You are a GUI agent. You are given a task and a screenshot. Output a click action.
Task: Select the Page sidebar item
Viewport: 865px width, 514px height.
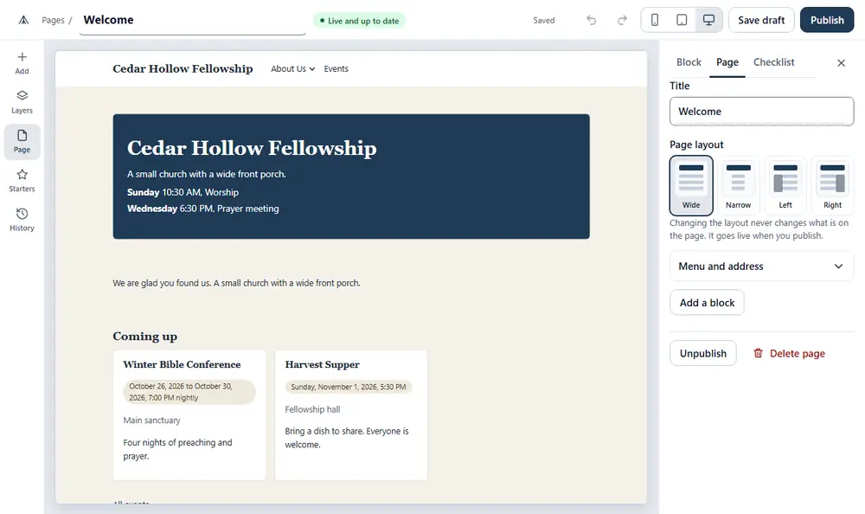click(22, 142)
